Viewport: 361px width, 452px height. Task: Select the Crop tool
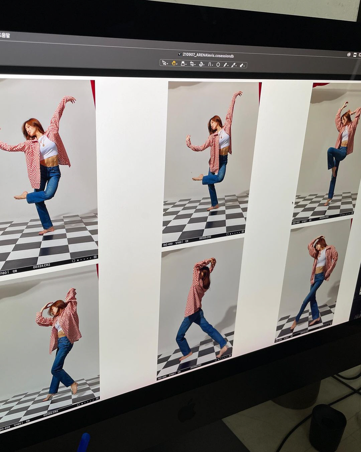[x=192, y=64]
